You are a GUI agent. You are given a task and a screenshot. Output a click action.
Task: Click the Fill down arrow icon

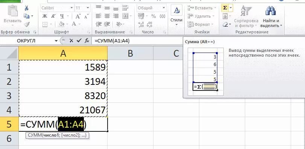click(x=225, y=17)
